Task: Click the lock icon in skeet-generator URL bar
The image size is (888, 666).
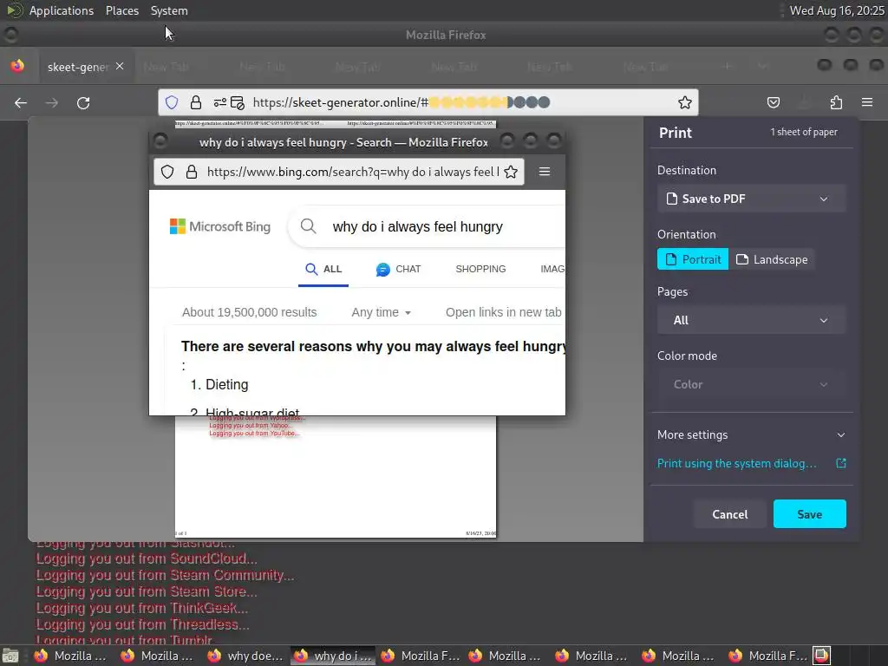Action: (196, 102)
